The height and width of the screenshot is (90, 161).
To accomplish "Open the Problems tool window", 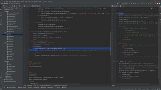I will pyautogui.click(x=36, y=87).
